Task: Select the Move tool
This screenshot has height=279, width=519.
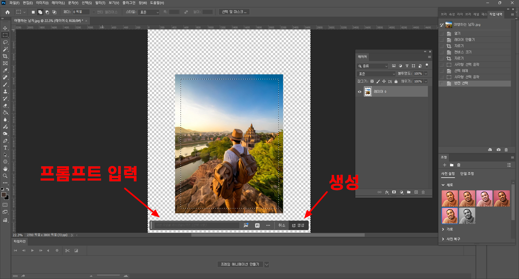Action: click(5, 28)
